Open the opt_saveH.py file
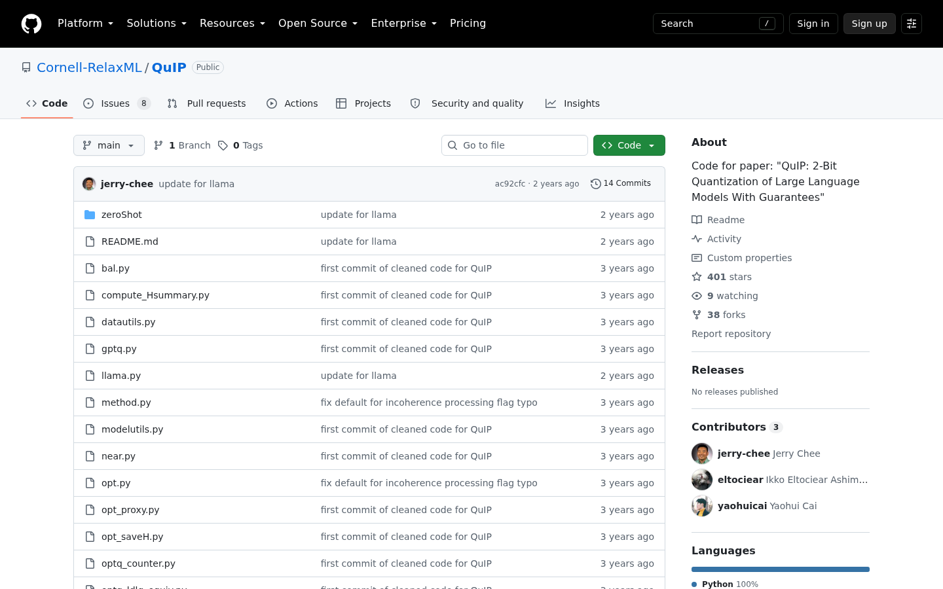This screenshot has width=943, height=589. tap(132, 537)
